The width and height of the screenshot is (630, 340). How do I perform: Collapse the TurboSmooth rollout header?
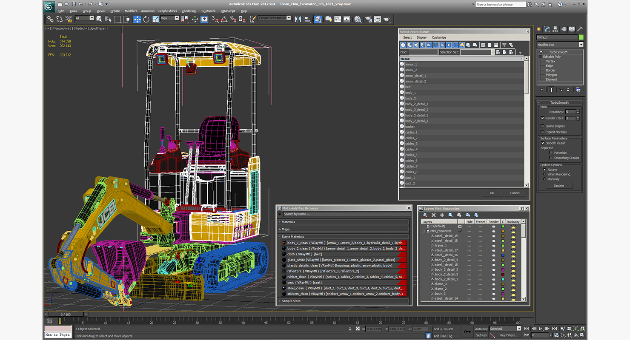point(559,102)
